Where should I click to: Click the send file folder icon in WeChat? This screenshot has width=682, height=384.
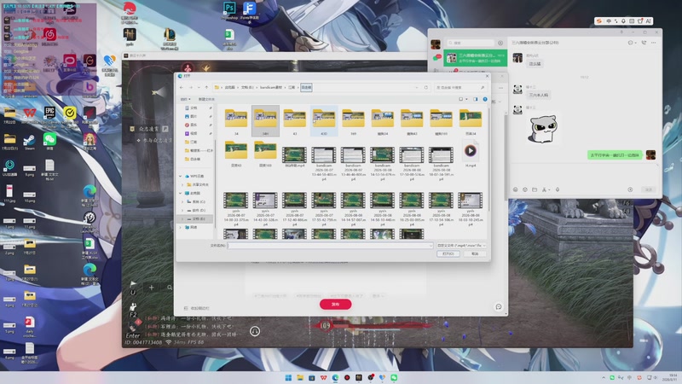535,189
